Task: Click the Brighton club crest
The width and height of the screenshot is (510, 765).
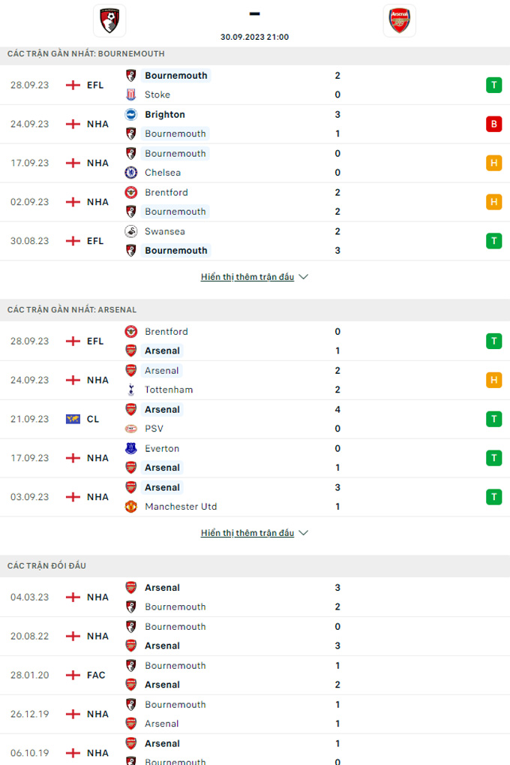Action: pyautogui.click(x=130, y=114)
